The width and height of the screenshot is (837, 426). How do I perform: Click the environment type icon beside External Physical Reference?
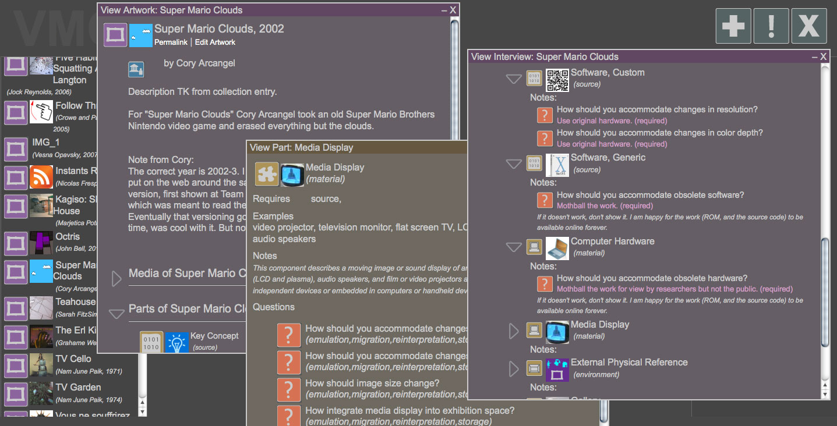535,368
